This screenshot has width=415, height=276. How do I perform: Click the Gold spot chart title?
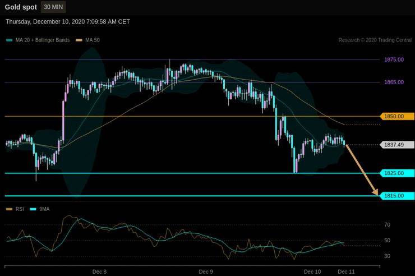click(21, 7)
